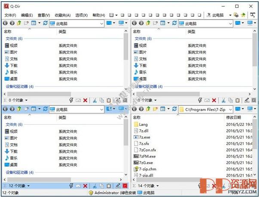Viewport: 259px width, 197px height.
Task: Click the pane layout icon in main toolbar
Action: click(112, 15)
